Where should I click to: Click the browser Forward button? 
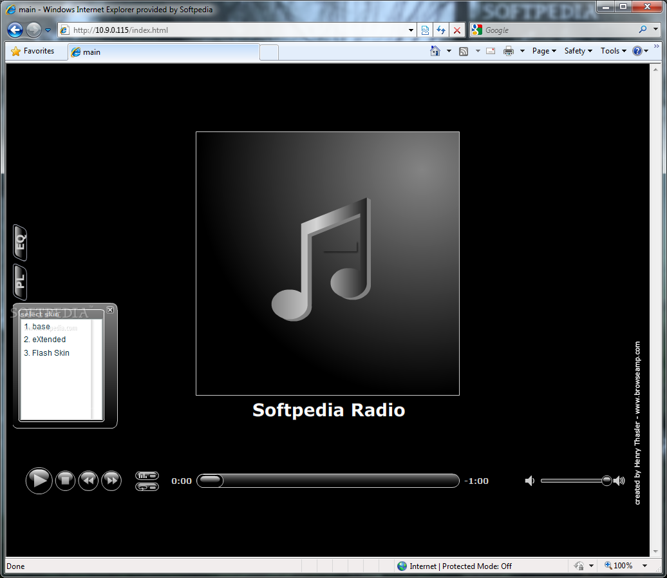[33, 30]
